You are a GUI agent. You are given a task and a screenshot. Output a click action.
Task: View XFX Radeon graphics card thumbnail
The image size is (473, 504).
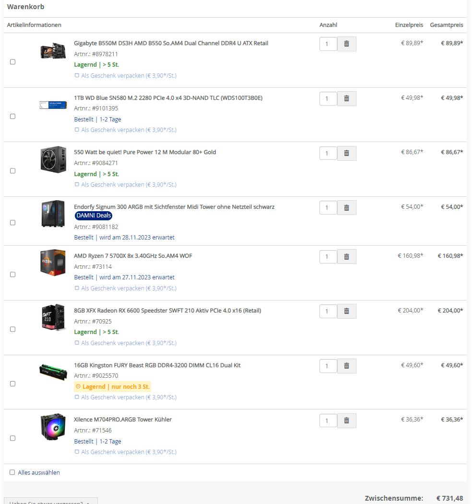click(53, 317)
